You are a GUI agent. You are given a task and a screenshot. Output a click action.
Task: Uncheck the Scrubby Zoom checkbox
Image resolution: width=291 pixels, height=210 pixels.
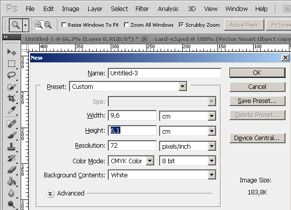pyautogui.click(x=181, y=25)
